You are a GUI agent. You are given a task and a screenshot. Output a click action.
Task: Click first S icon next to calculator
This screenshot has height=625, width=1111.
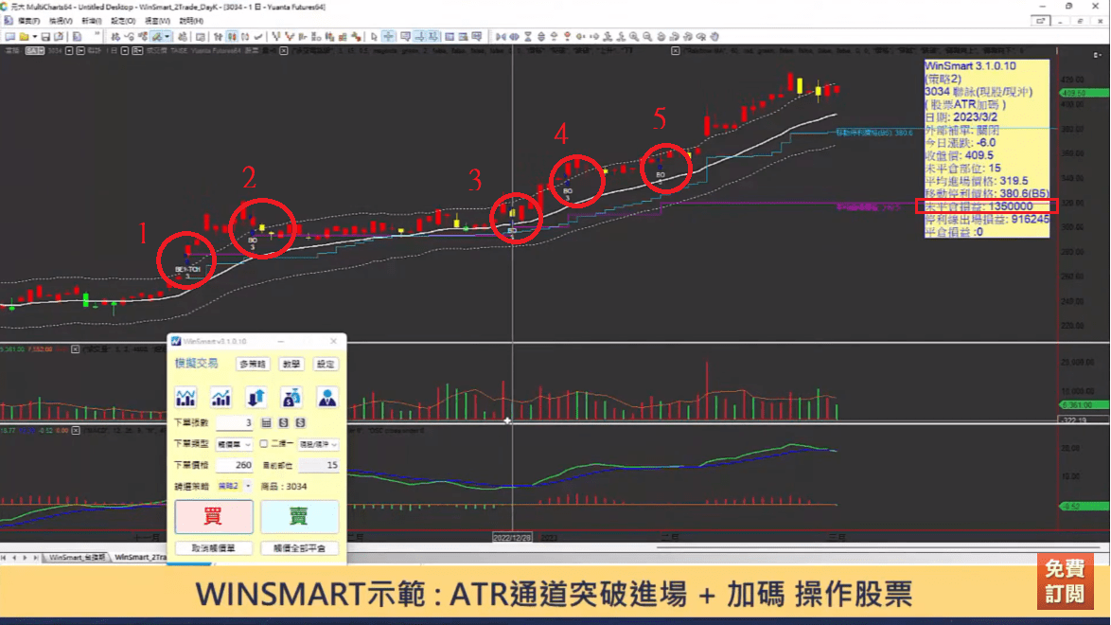tap(283, 422)
